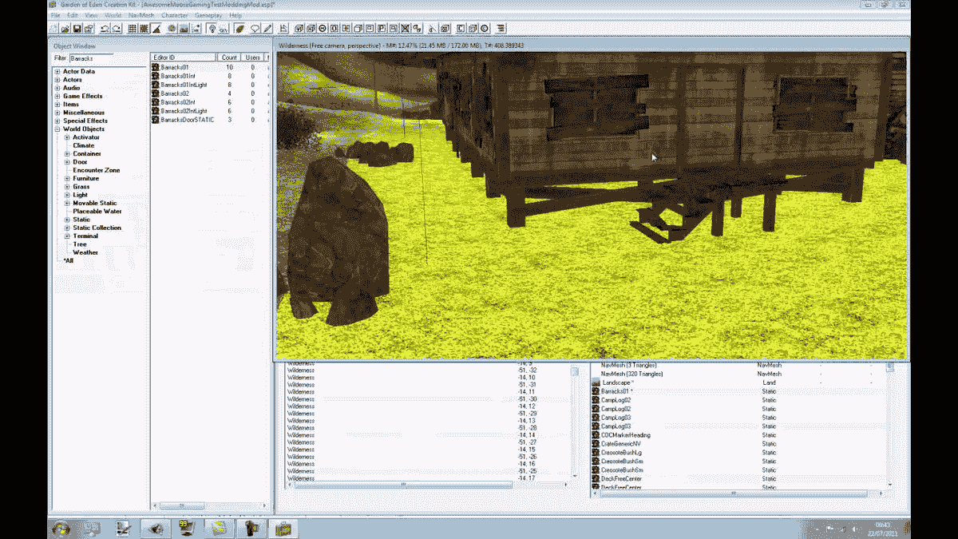Viewport: 958px width, 539px height.
Task: Sort the list by Count column header
Action: pos(229,57)
